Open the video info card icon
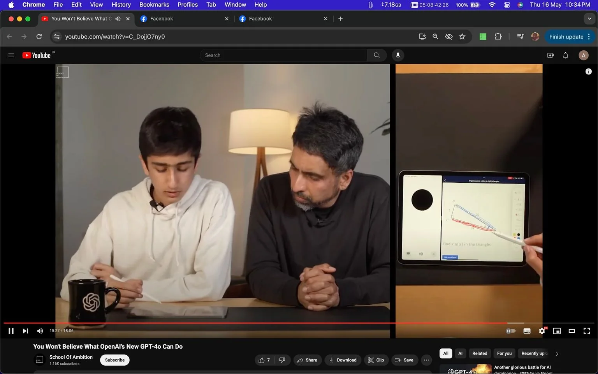This screenshot has width=598, height=374. coord(589,71)
